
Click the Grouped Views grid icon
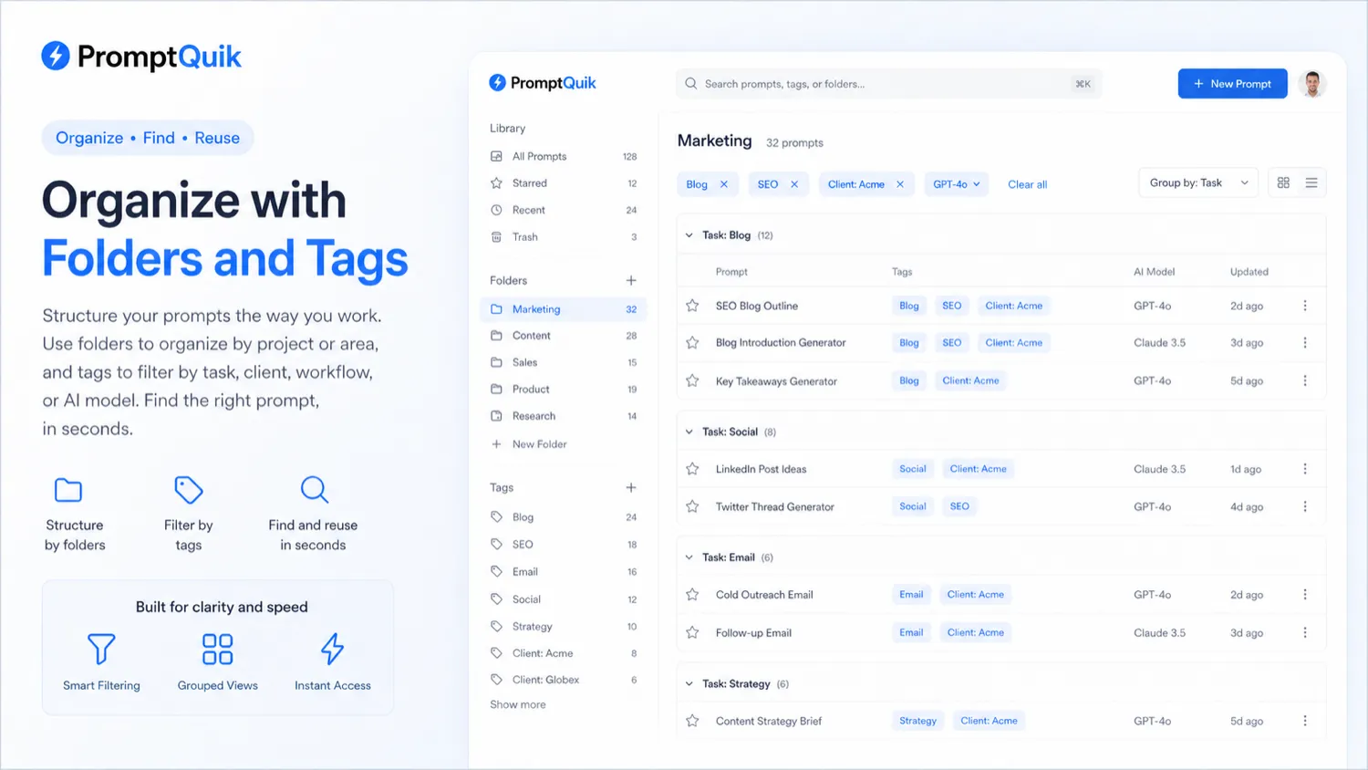click(217, 649)
